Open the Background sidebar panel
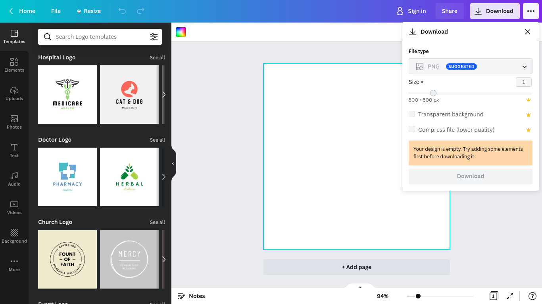542x304 pixels. coord(14,236)
